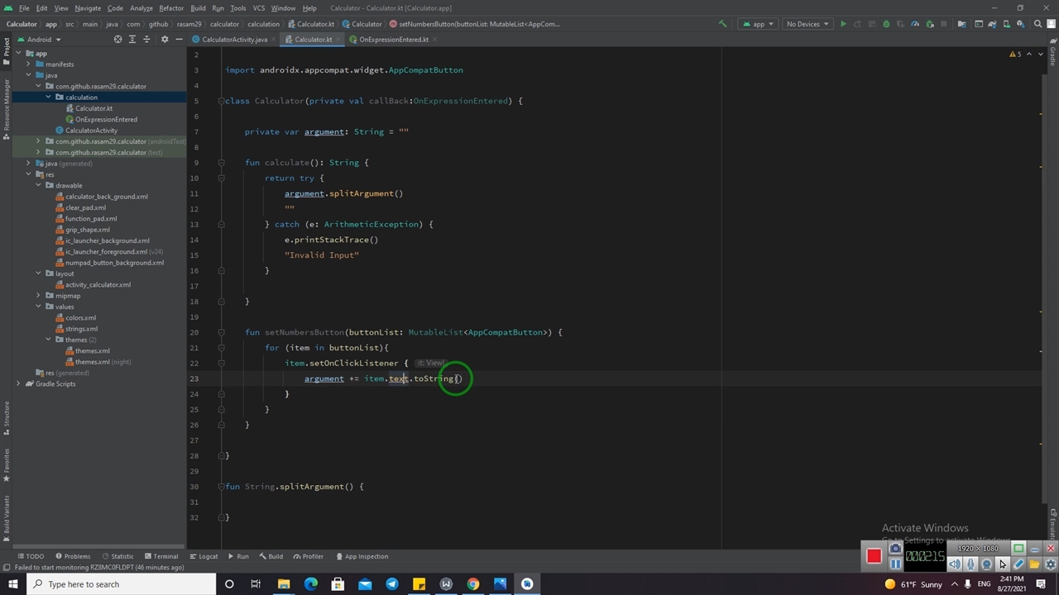Image resolution: width=1059 pixels, height=595 pixels.
Task: Click the Select Opened File target icon
Action: click(117, 40)
